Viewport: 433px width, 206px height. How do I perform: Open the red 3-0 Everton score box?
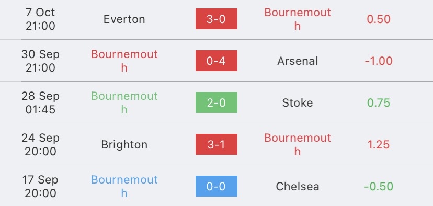tap(216, 19)
